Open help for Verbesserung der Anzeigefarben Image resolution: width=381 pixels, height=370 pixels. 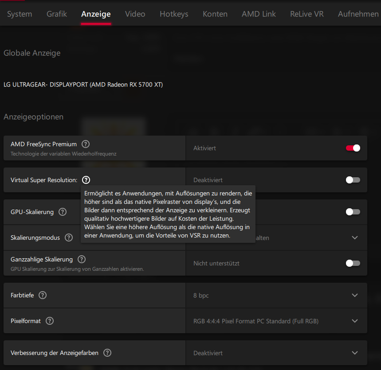pos(107,353)
